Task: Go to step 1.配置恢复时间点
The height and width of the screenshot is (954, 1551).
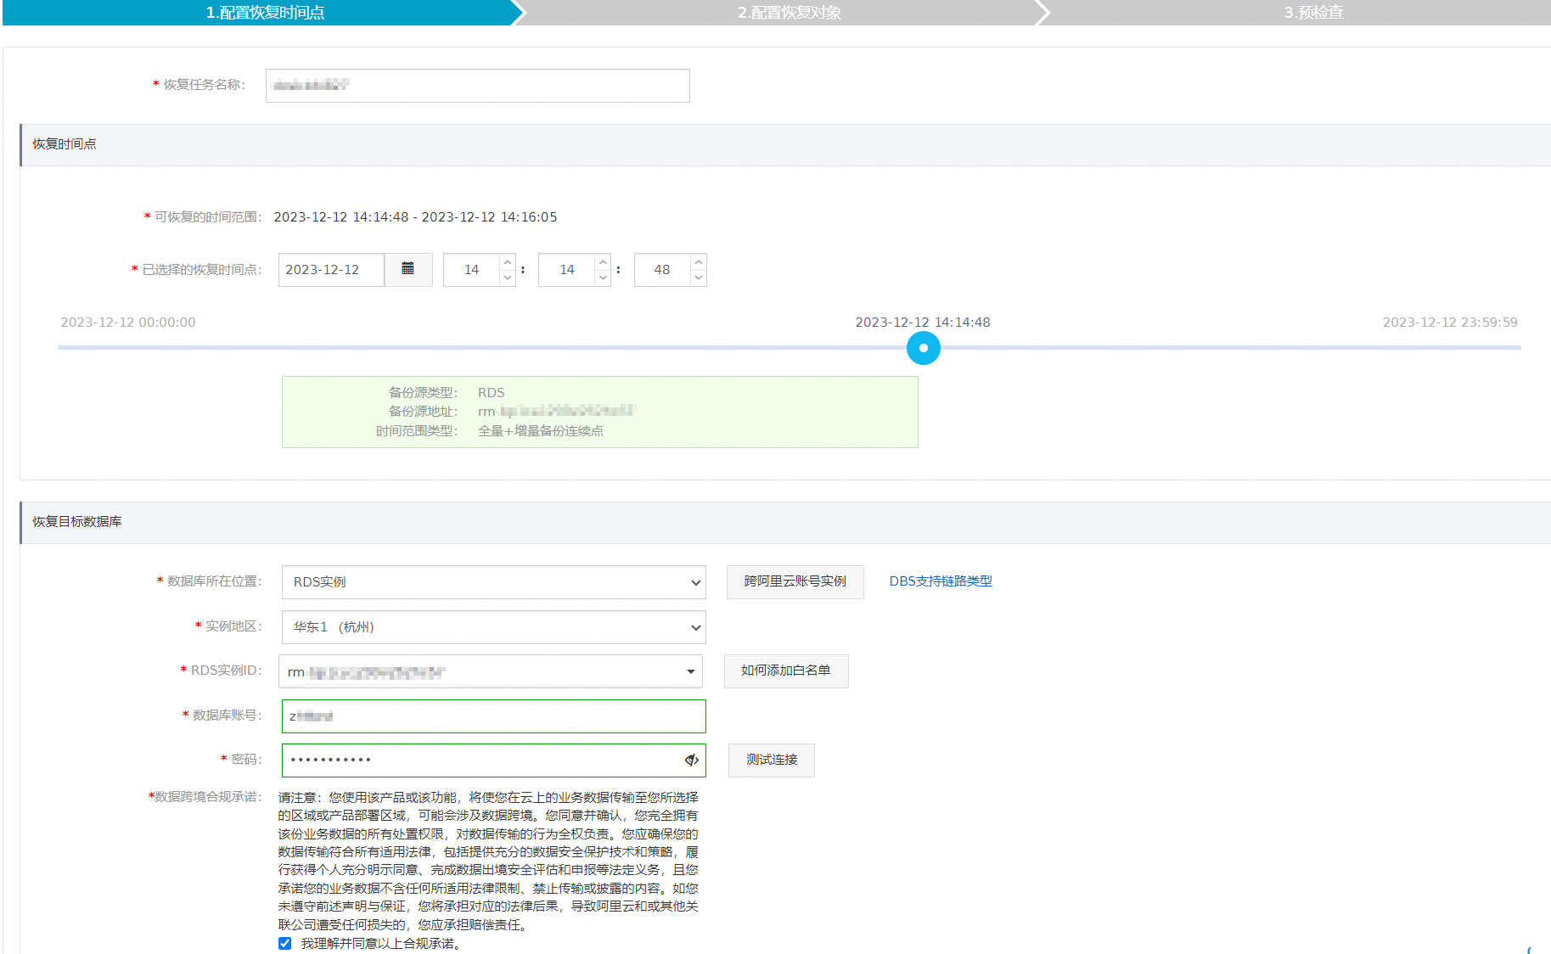Action: [264, 12]
